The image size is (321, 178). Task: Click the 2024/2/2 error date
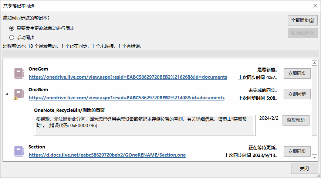[x=269, y=118]
